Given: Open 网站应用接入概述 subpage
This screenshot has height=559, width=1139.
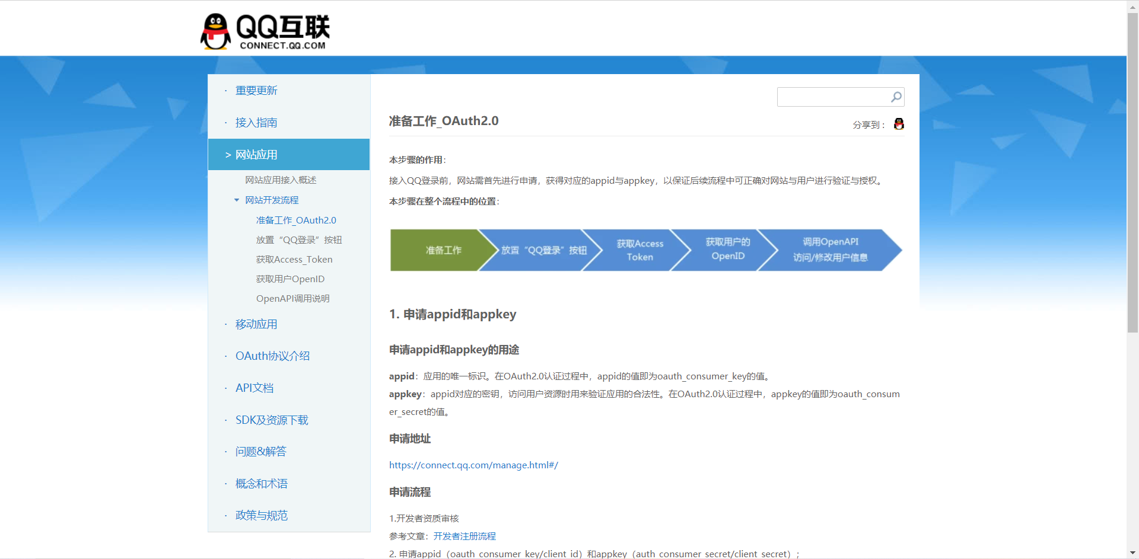Looking at the screenshot, I should tap(281, 180).
